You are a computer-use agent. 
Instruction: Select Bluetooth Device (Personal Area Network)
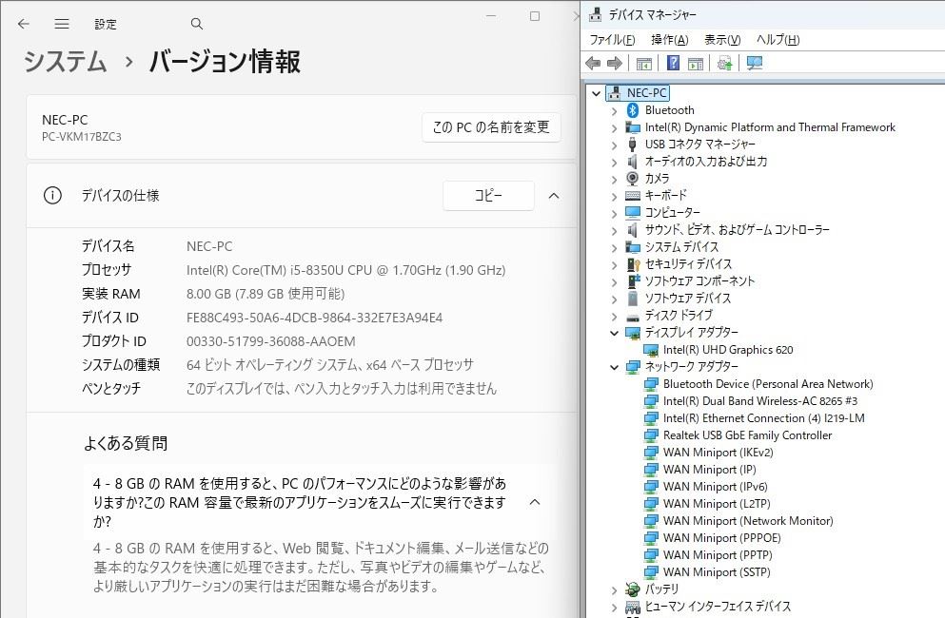coord(768,384)
